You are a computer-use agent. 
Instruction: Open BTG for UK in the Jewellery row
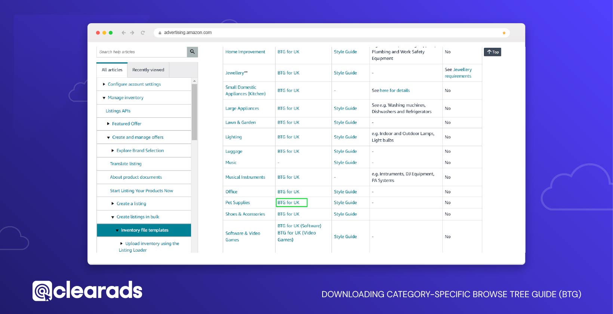pyautogui.click(x=289, y=73)
